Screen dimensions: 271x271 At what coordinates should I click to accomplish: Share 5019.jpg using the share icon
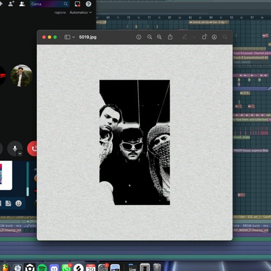pyautogui.click(x=170, y=37)
